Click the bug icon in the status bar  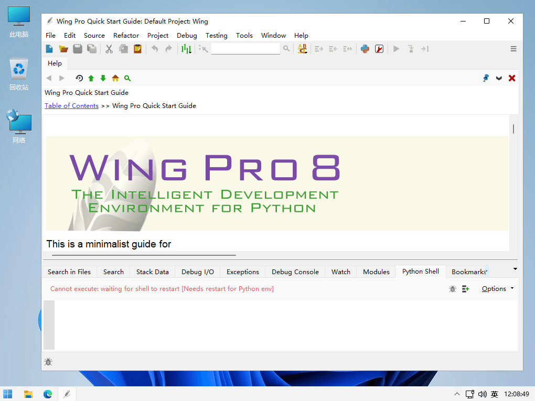click(x=48, y=362)
